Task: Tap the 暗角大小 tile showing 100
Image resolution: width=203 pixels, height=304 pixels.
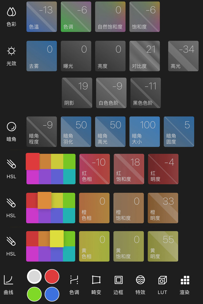Action: 144,132
